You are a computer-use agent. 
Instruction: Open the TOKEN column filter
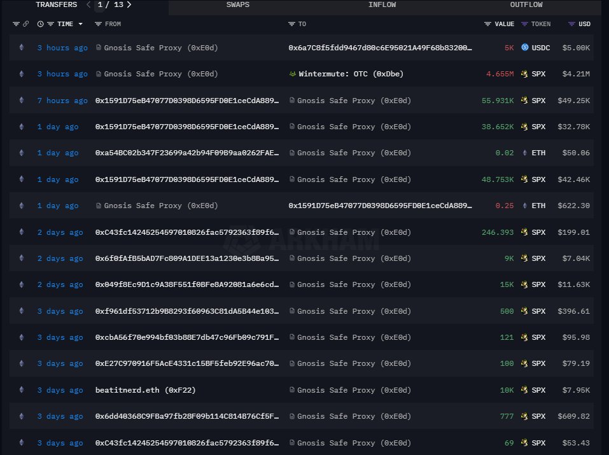[525, 24]
